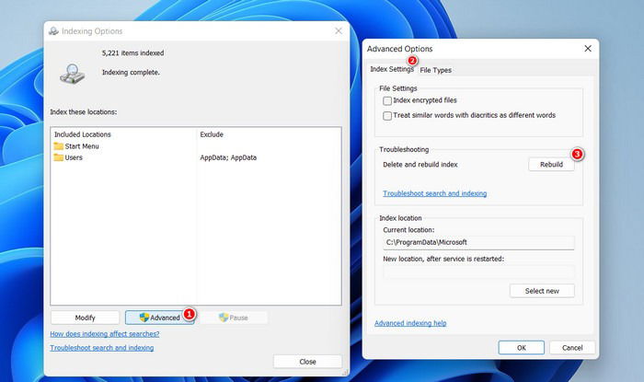Open Advanced indexing help link
Image resolution: width=644 pixels, height=382 pixels.
[410, 323]
